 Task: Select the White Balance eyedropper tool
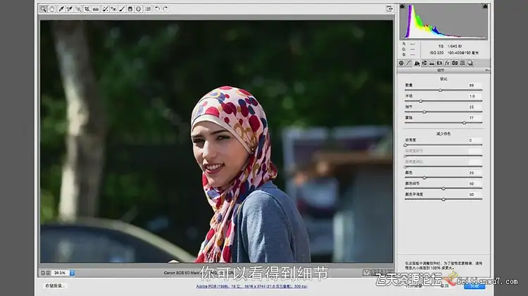click(61, 9)
